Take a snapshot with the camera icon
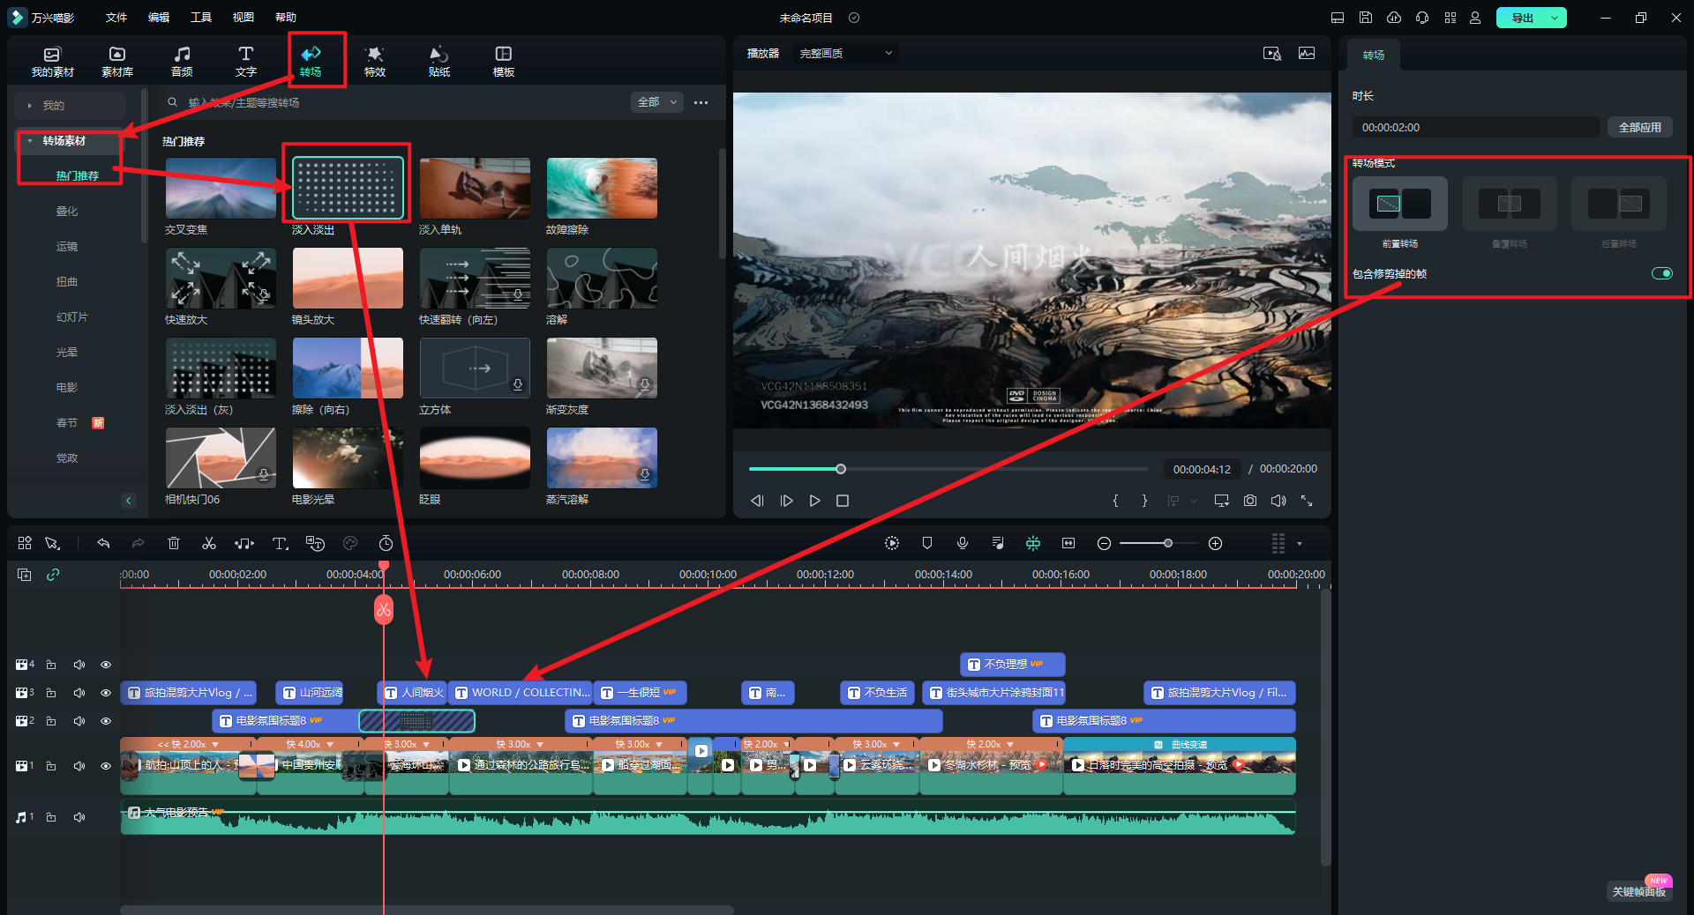 tap(1250, 501)
